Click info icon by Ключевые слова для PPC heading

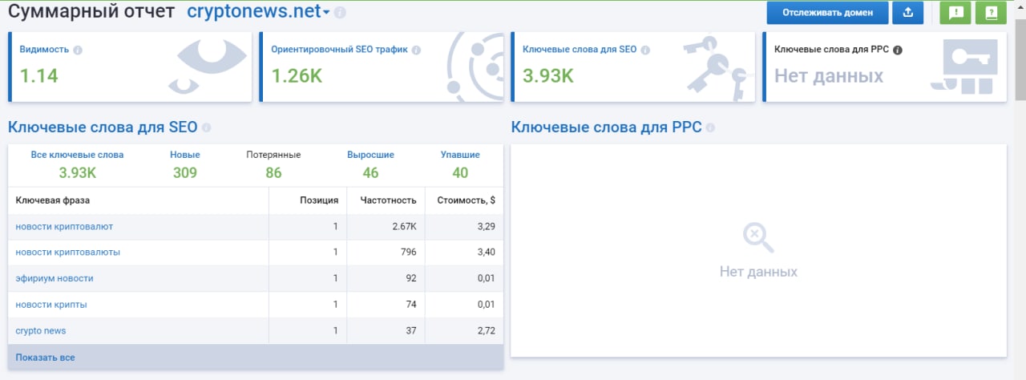[x=710, y=127]
